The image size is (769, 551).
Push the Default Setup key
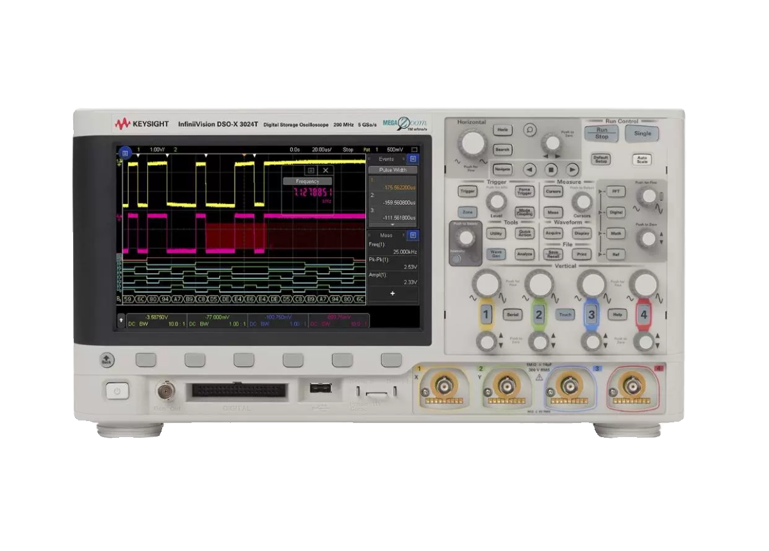[x=601, y=159]
